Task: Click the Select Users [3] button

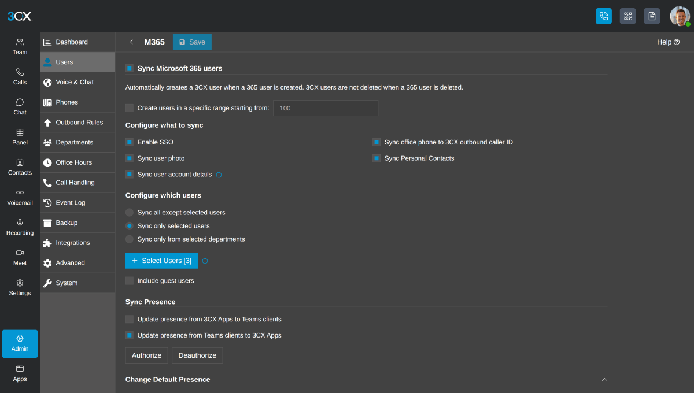Action: pos(161,261)
